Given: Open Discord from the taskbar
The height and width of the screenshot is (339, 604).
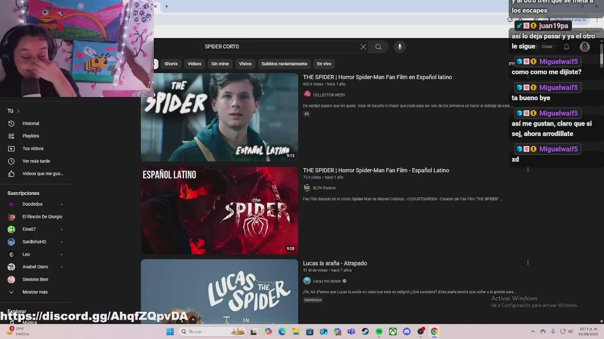Looking at the screenshot, I should click(407, 331).
